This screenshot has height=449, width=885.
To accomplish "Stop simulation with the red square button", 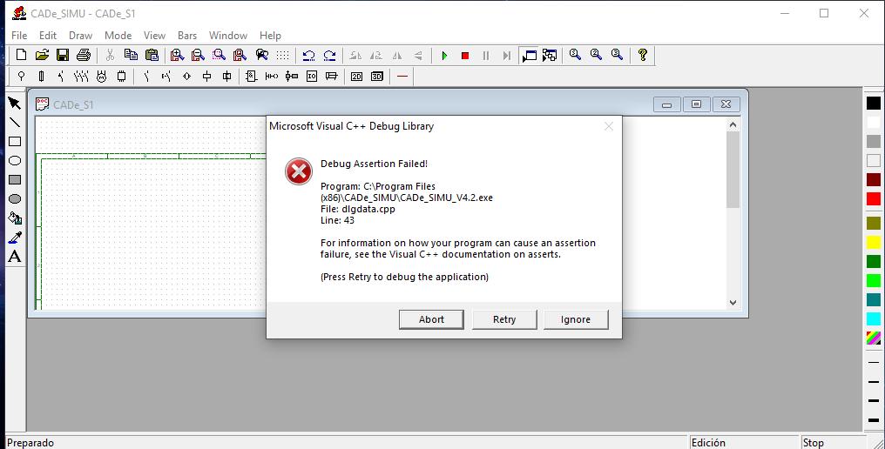I will click(x=465, y=56).
